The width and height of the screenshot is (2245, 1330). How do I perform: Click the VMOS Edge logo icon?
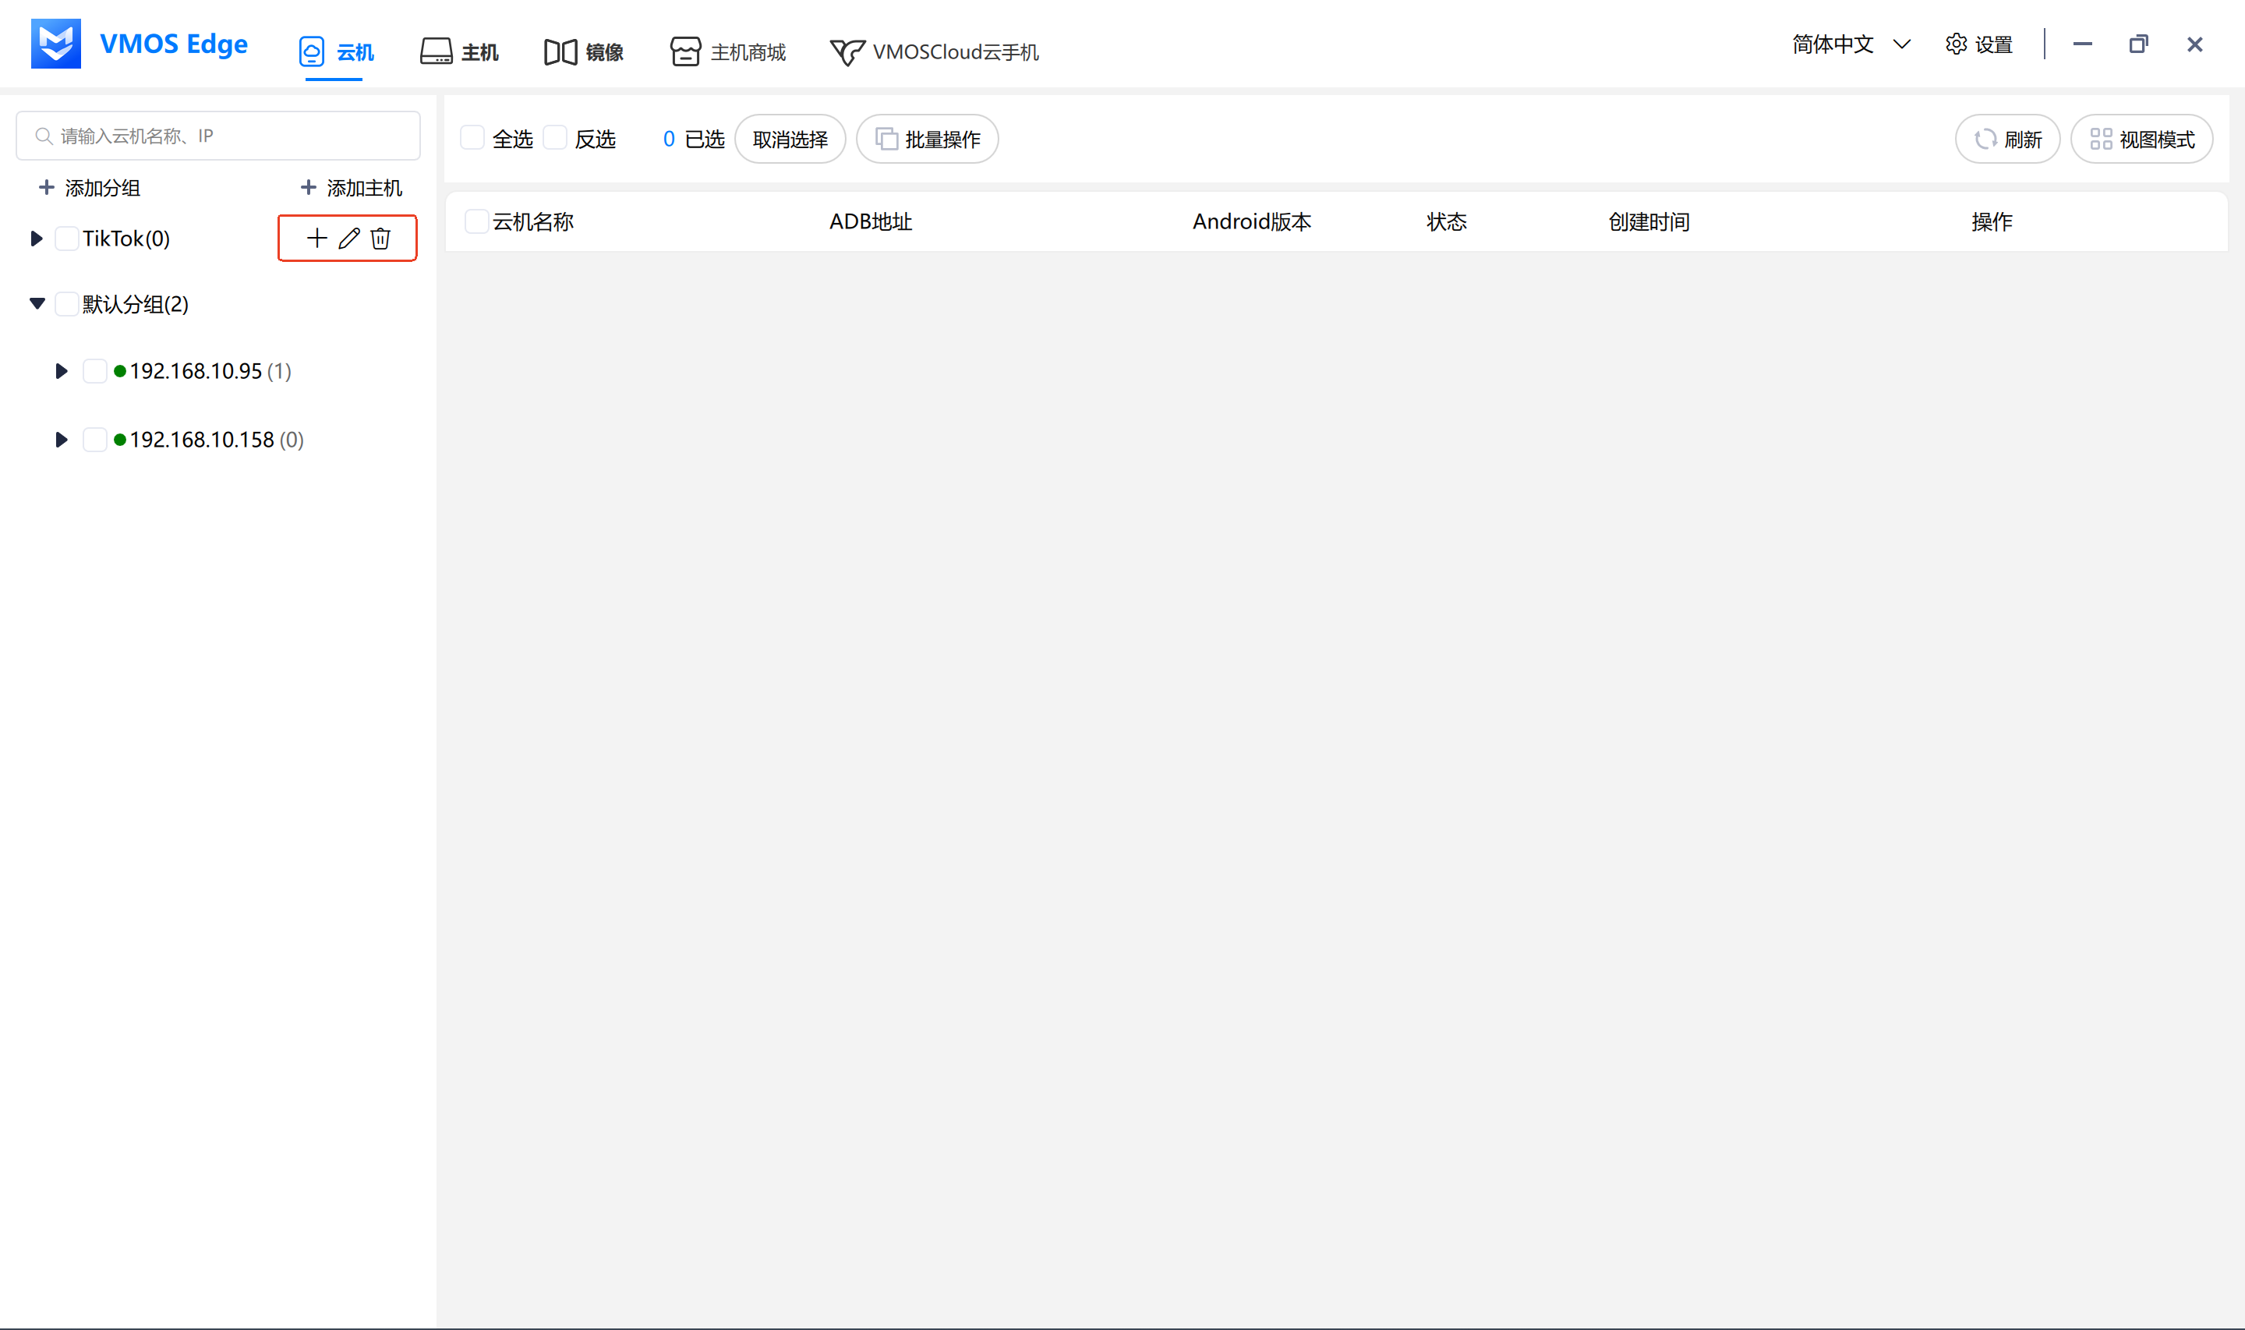(x=55, y=44)
